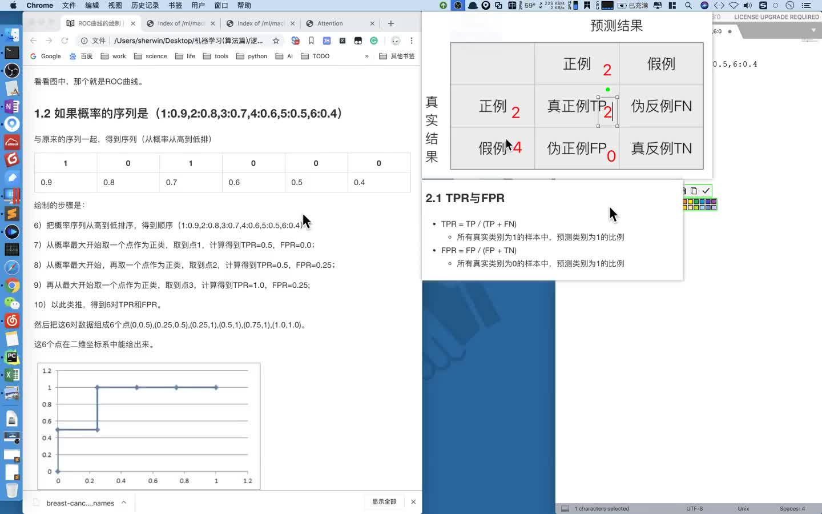
Task: Open WeChat from the Dock
Action: pyautogui.click(x=12, y=303)
